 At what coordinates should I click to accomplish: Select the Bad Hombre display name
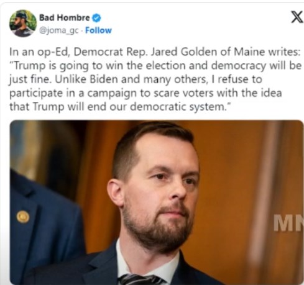click(x=65, y=18)
